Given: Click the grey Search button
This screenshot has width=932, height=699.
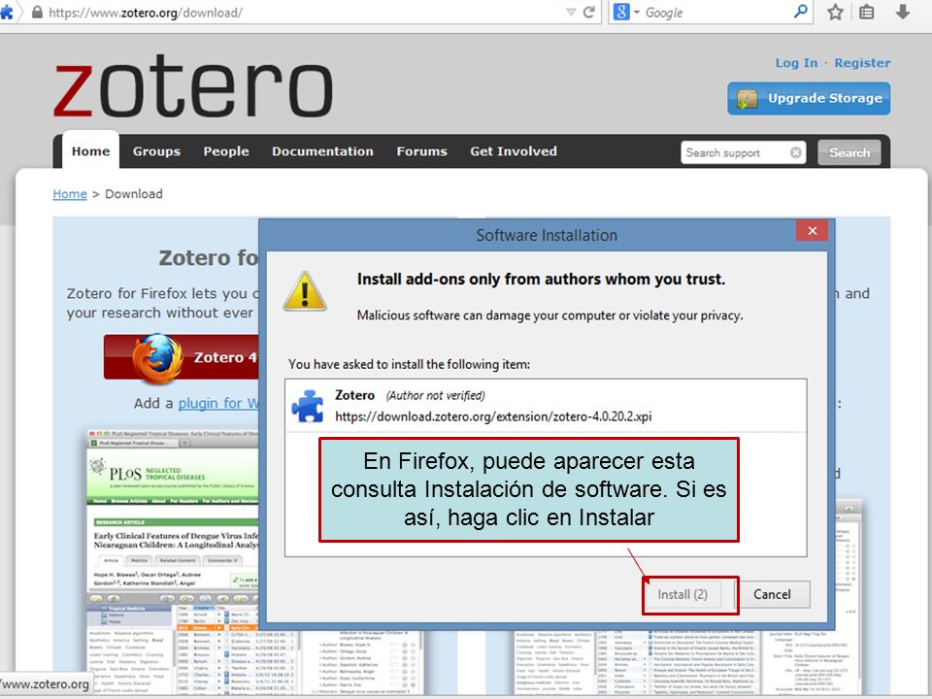Looking at the screenshot, I should (849, 152).
